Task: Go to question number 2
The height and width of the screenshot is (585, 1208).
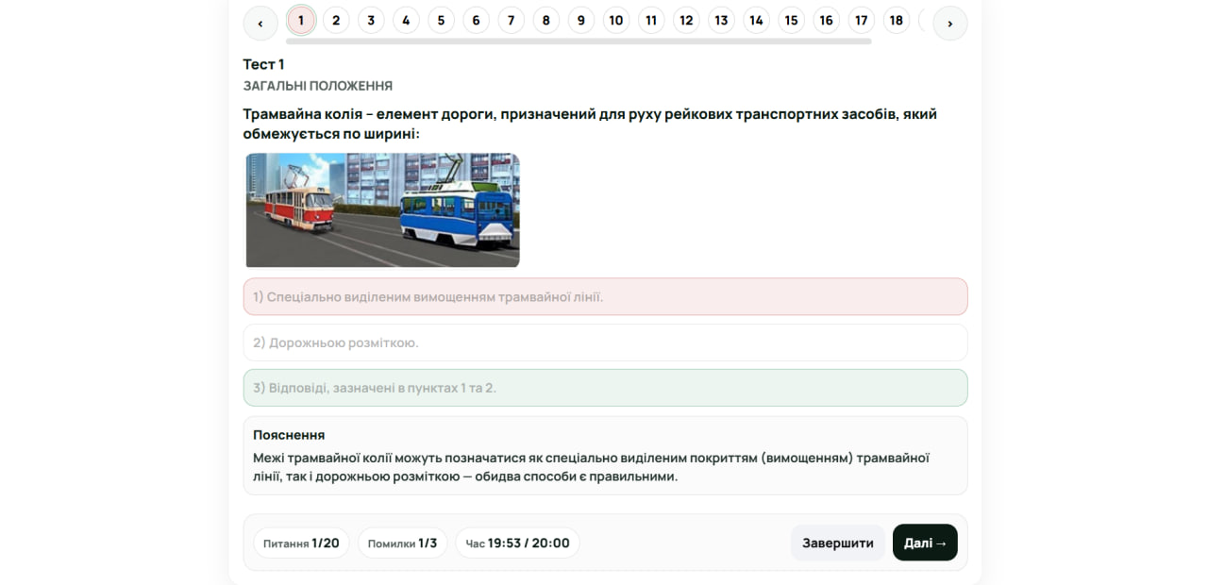Action: [x=336, y=20]
